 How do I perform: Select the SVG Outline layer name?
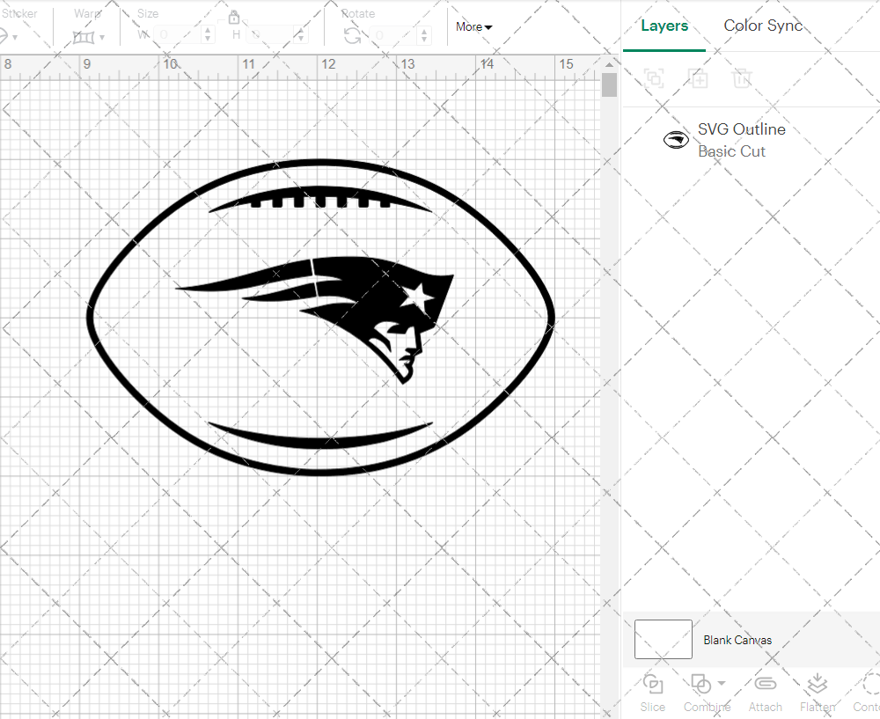tap(741, 129)
